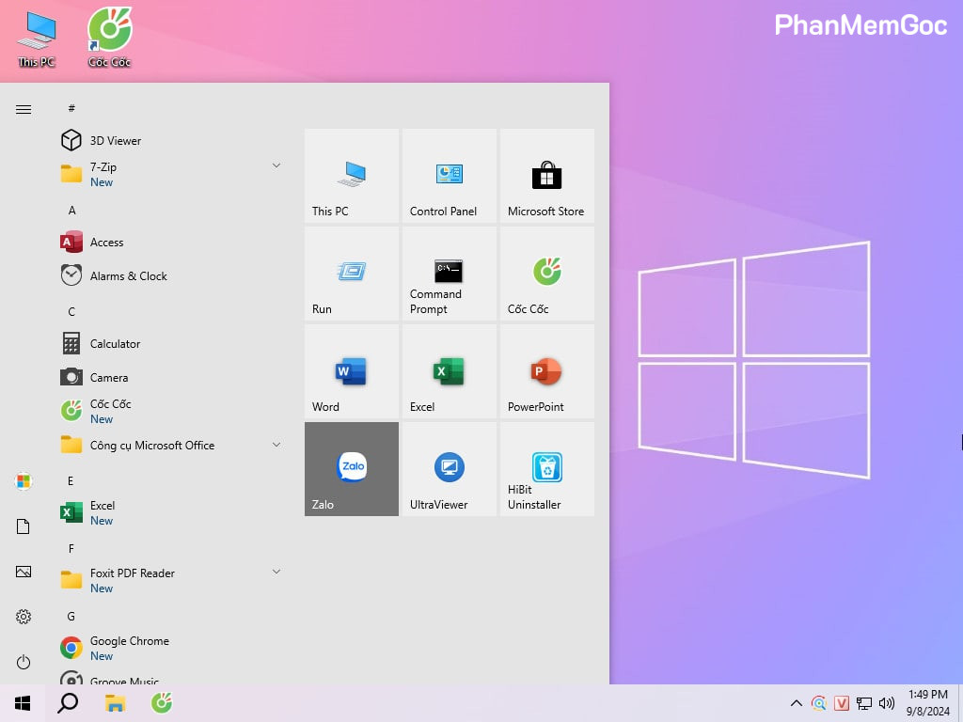963x722 pixels.
Task: Click the taskbar clock showing 1:49 PM
Action: (x=927, y=702)
